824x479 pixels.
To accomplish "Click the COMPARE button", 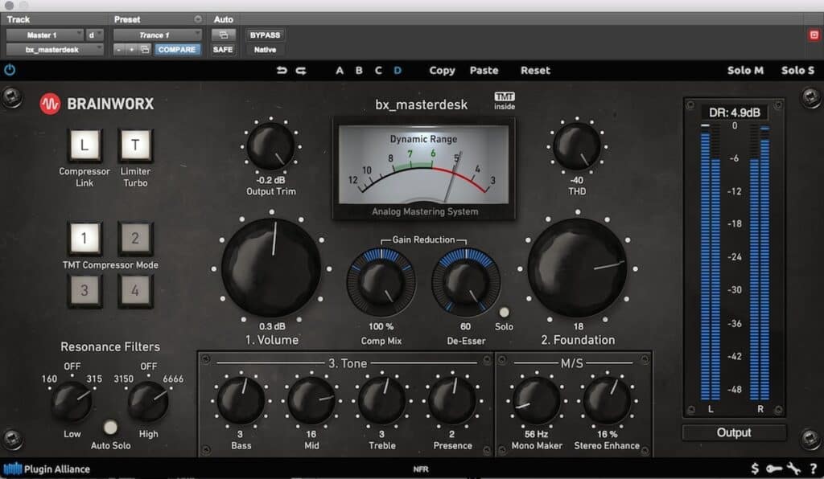I will 176,50.
